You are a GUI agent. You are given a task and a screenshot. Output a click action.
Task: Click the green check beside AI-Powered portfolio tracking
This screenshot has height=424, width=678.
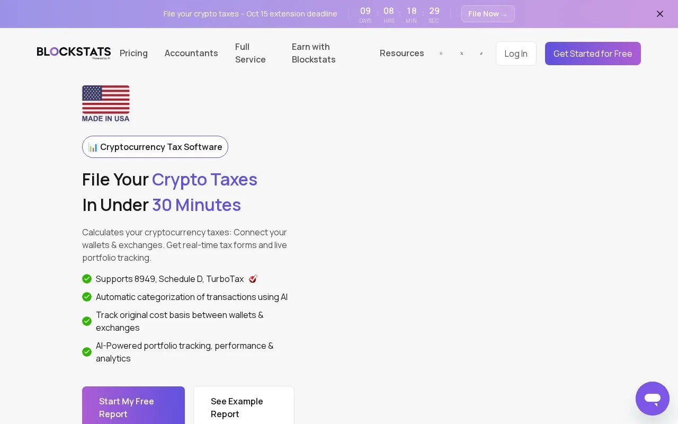pyautogui.click(x=87, y=352)
